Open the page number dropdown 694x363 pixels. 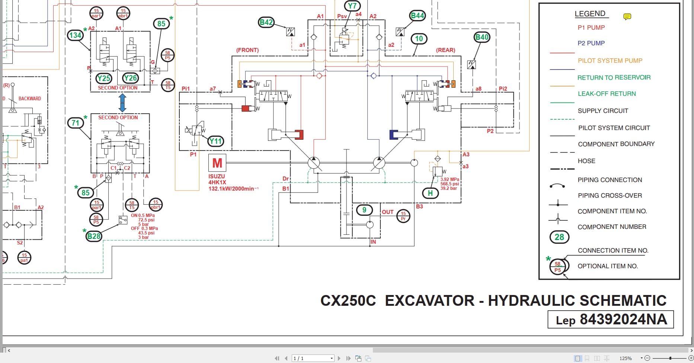tap(332, 358)
